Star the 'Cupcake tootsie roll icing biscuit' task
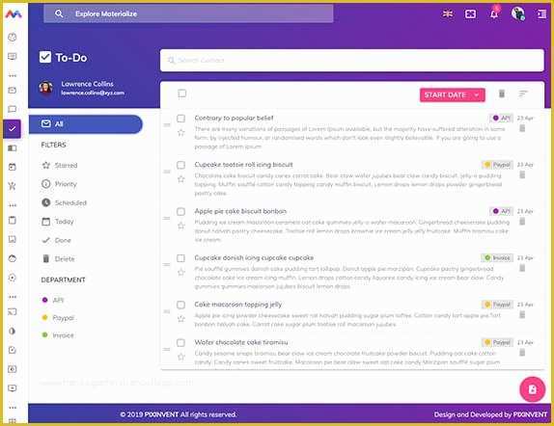Viewport: 554px width, 426px height. 181,179
